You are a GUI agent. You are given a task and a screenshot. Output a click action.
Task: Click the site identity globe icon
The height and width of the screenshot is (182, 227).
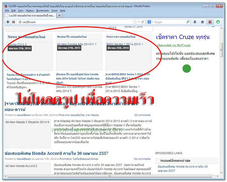tap(20, 22)
